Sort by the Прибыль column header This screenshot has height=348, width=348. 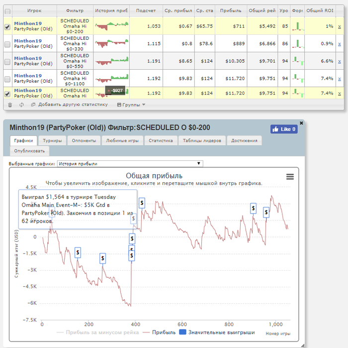(x=231, y=10)
